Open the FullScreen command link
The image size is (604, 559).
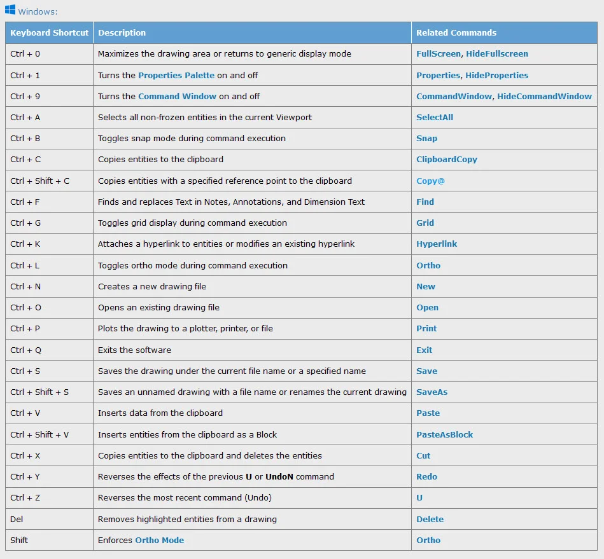tap(438, 54)
